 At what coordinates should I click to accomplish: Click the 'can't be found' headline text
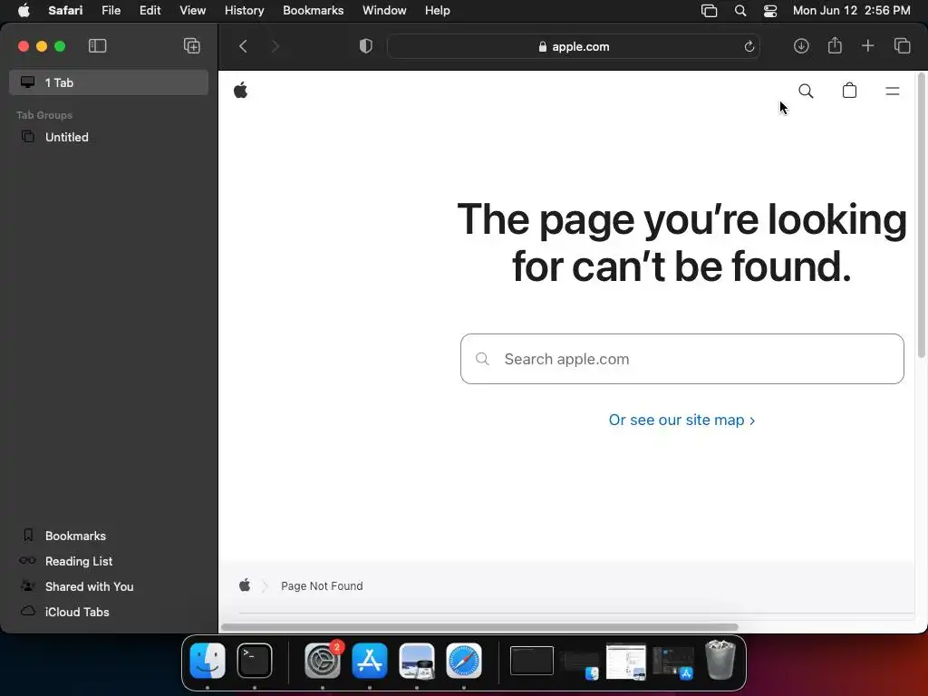coord(711,266)
